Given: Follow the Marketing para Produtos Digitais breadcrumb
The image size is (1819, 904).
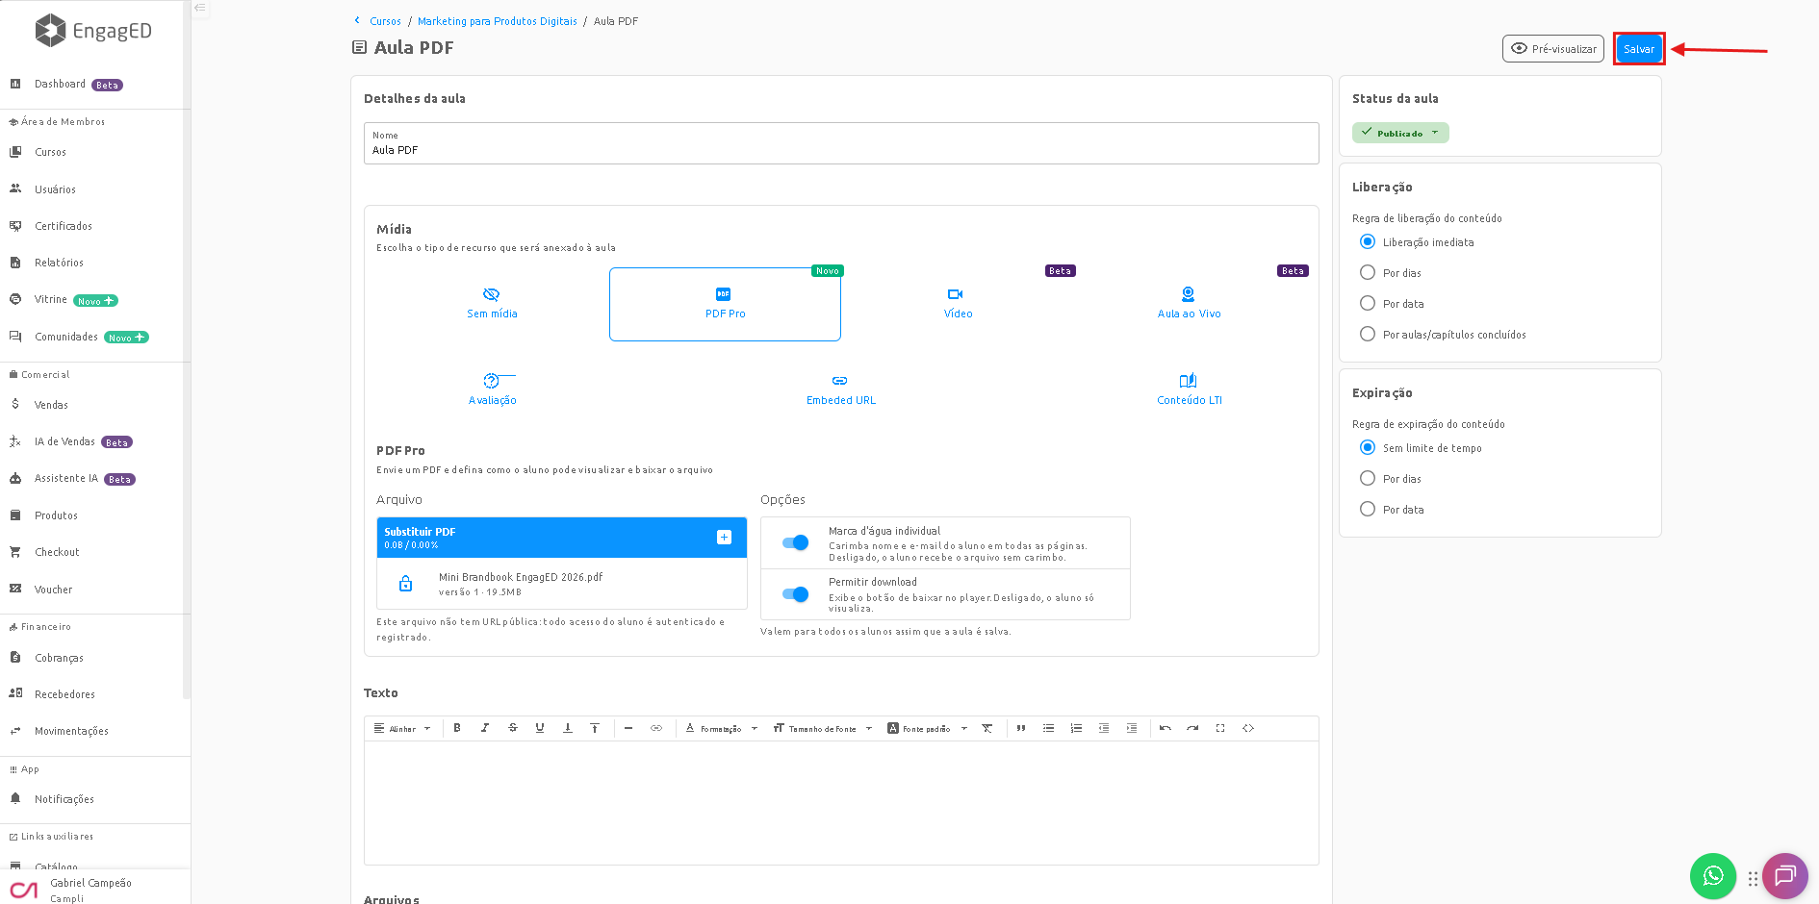Looking at the screenshot, I should click(x=498, y=21).
